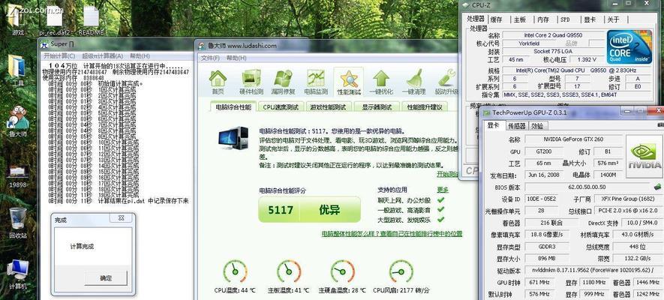This screenshot has height=300, width=664.
Task: Click 一键清理 broom icon
Action: (x=413, y=82)
